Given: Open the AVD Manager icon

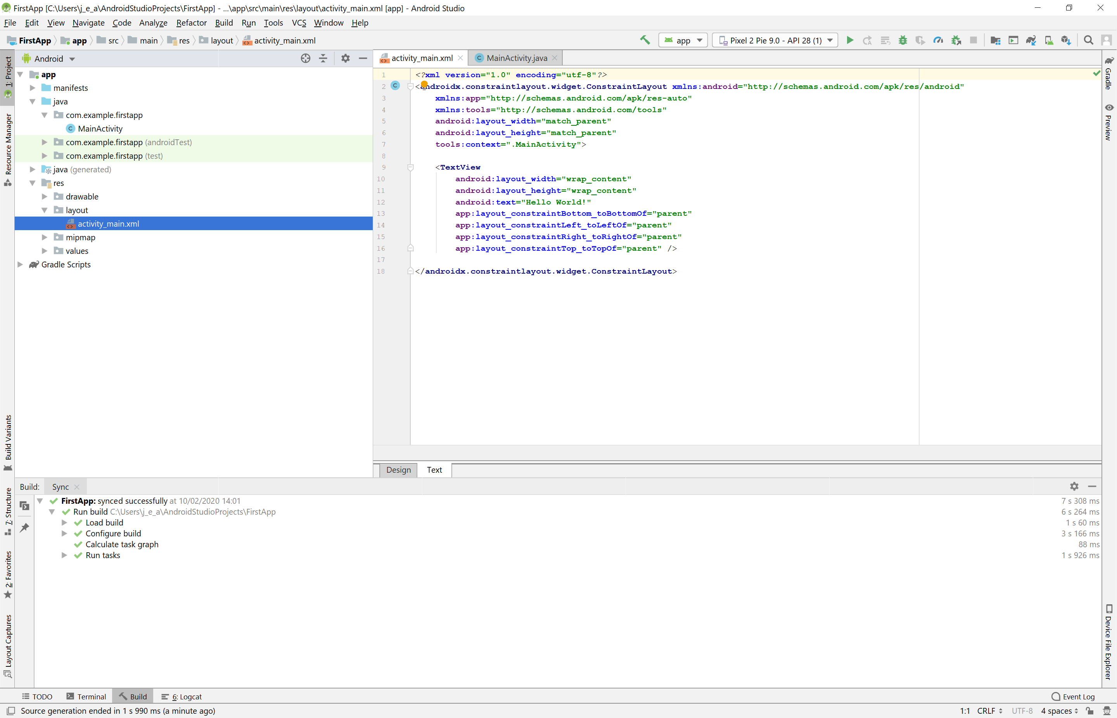Looking at the screenshot, I should coord(1048,40).
